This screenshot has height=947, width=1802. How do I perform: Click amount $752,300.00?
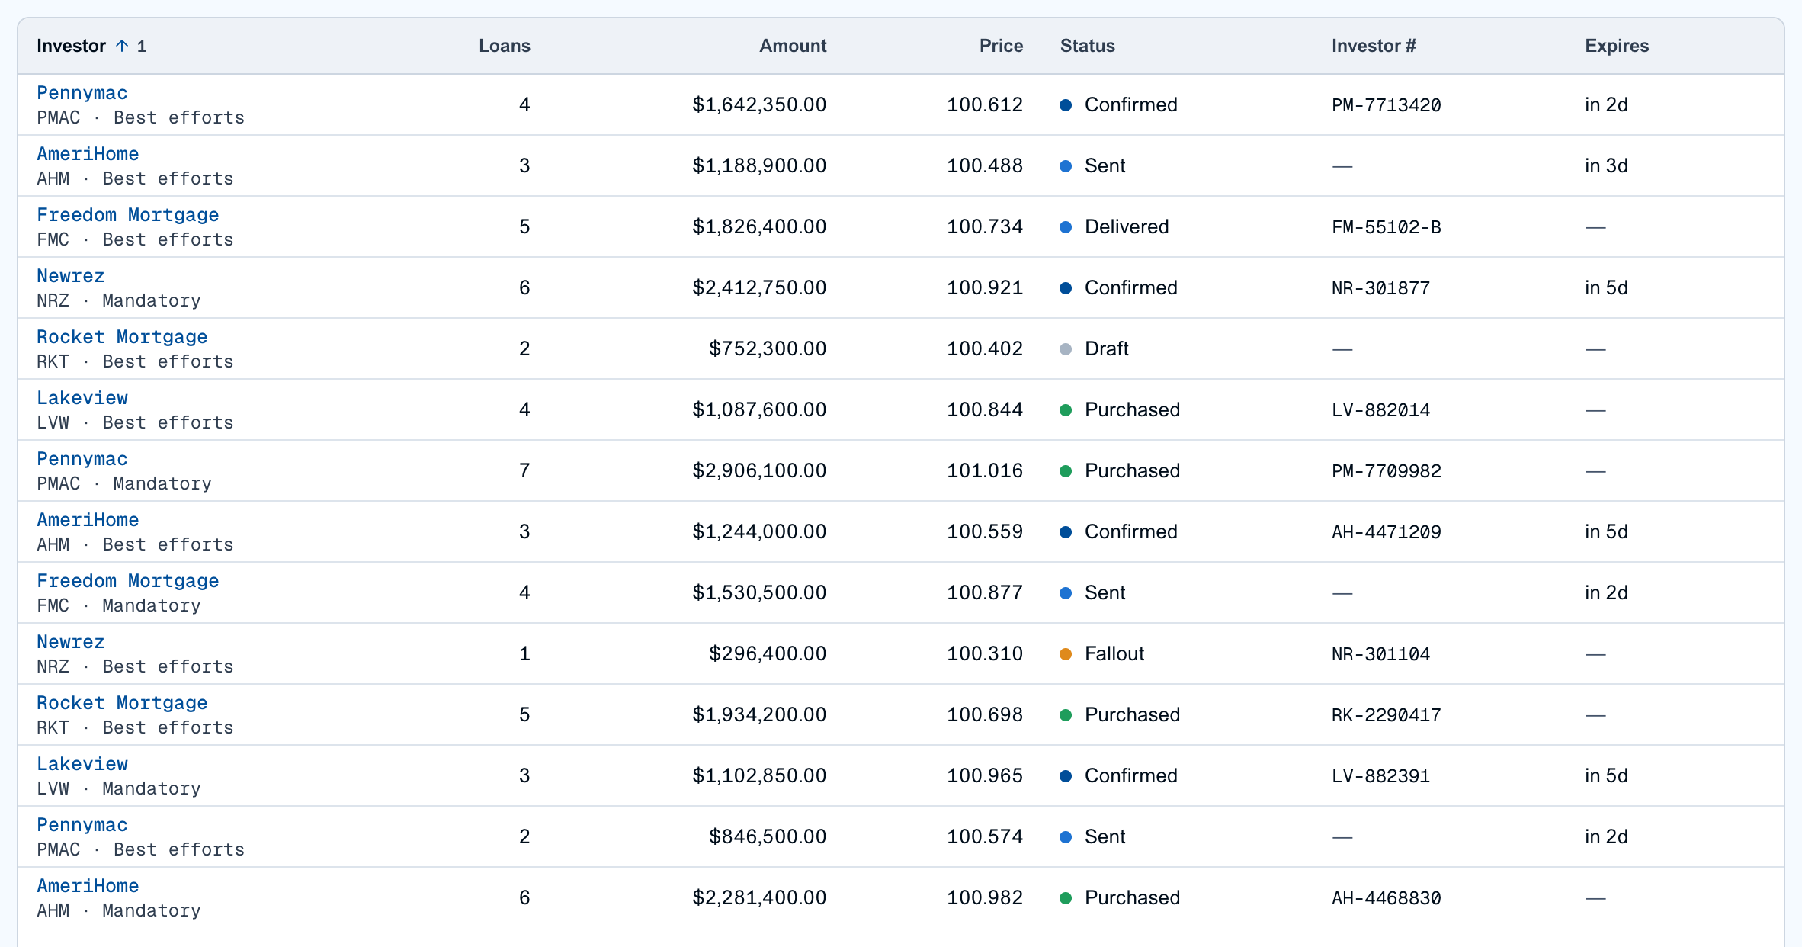pyautogui.click(x=768, y=348)
